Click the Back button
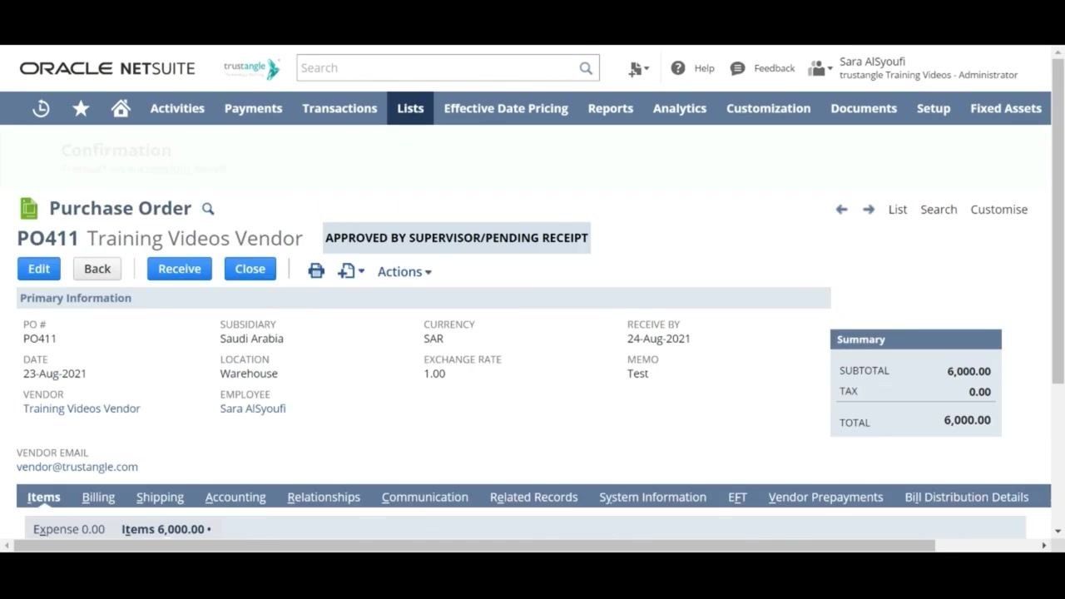Viewport: 1065px width, 599px height. click(x=97, y=269)
